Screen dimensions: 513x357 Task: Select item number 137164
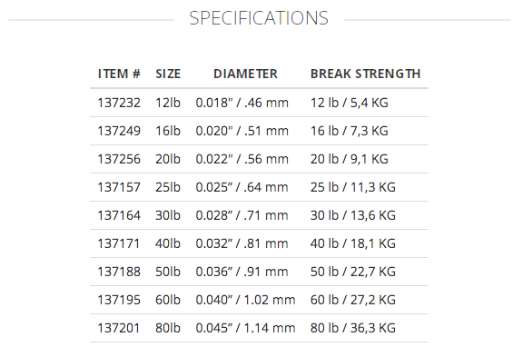click(x=119, y=215)
